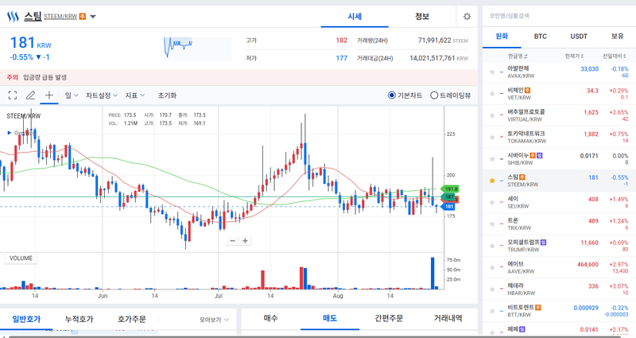The height and width of the screenshot is (338, 636).
Task: Switch to 시세 tab
Action: (x=355, y=17)
